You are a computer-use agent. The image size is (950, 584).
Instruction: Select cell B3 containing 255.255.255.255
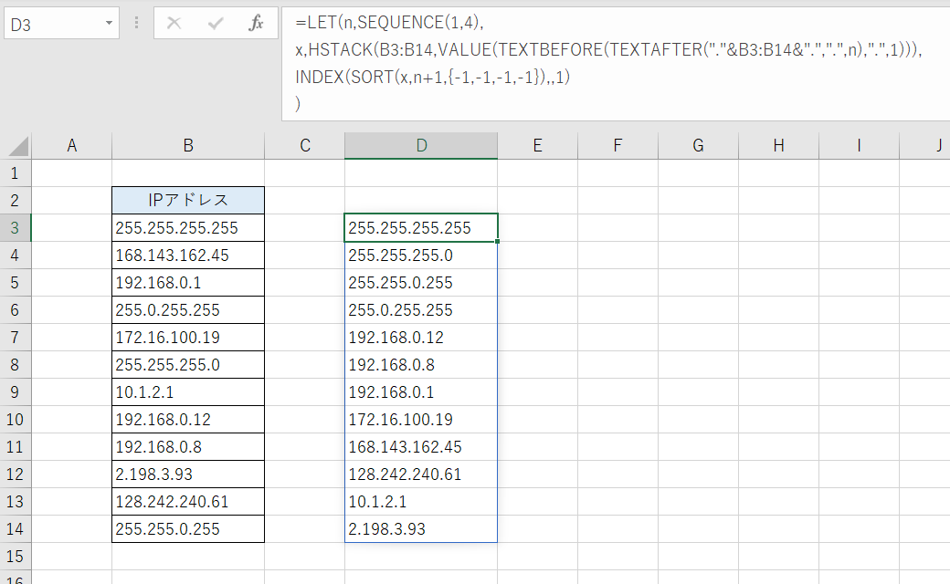point(187,227)
